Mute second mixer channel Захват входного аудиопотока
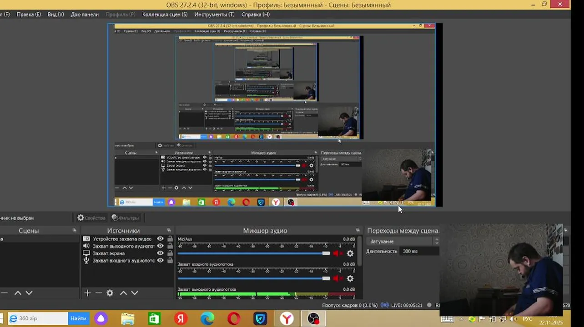Screen dimensions: 584x327 pos(337,278)
